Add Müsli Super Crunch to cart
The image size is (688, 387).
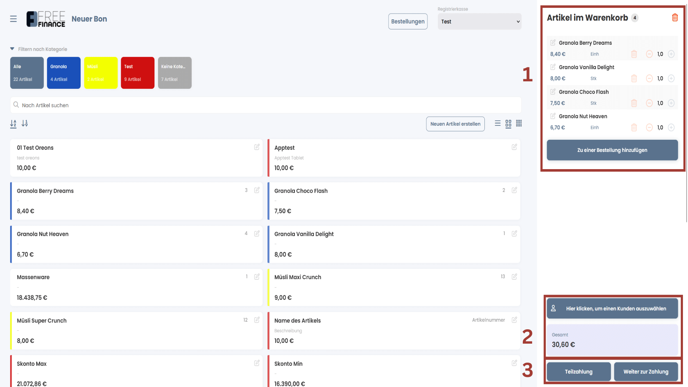[136, 331]
